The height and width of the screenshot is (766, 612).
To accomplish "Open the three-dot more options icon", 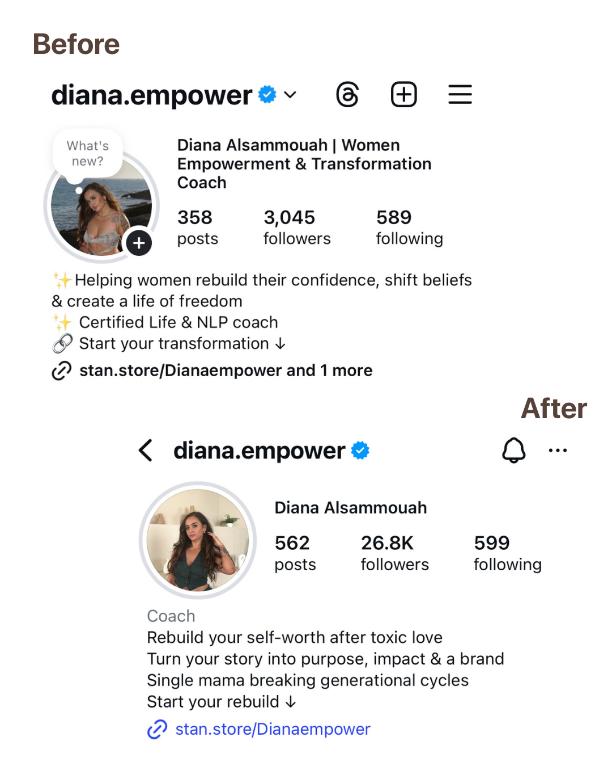I will (558, 451).
